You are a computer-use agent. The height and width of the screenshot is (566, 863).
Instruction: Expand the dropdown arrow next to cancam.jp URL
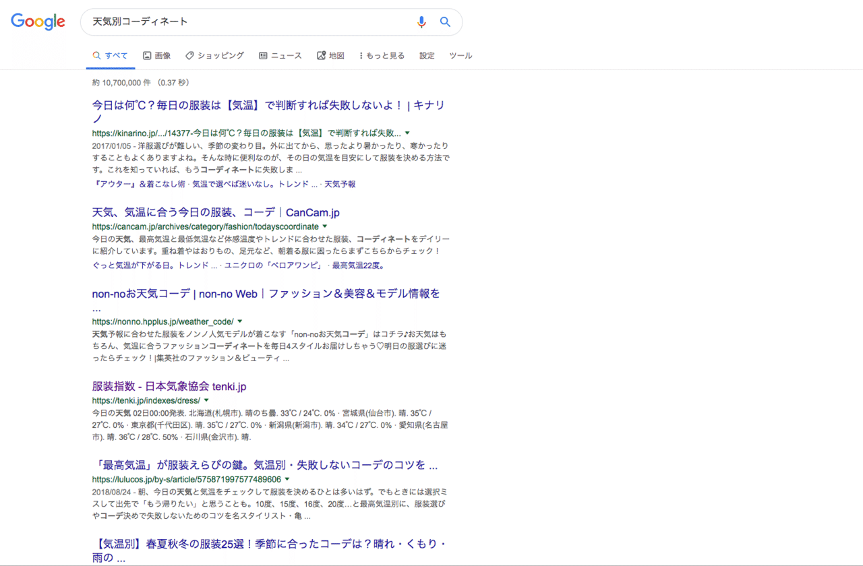click(326, 226)
